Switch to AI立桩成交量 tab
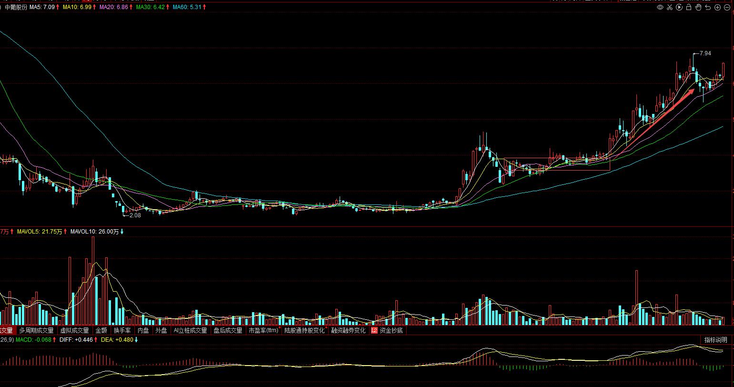 (190, 330)
